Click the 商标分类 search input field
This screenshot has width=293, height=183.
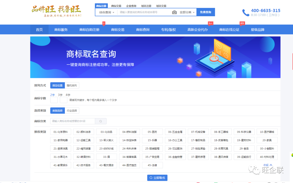click(x=72, y=121)
